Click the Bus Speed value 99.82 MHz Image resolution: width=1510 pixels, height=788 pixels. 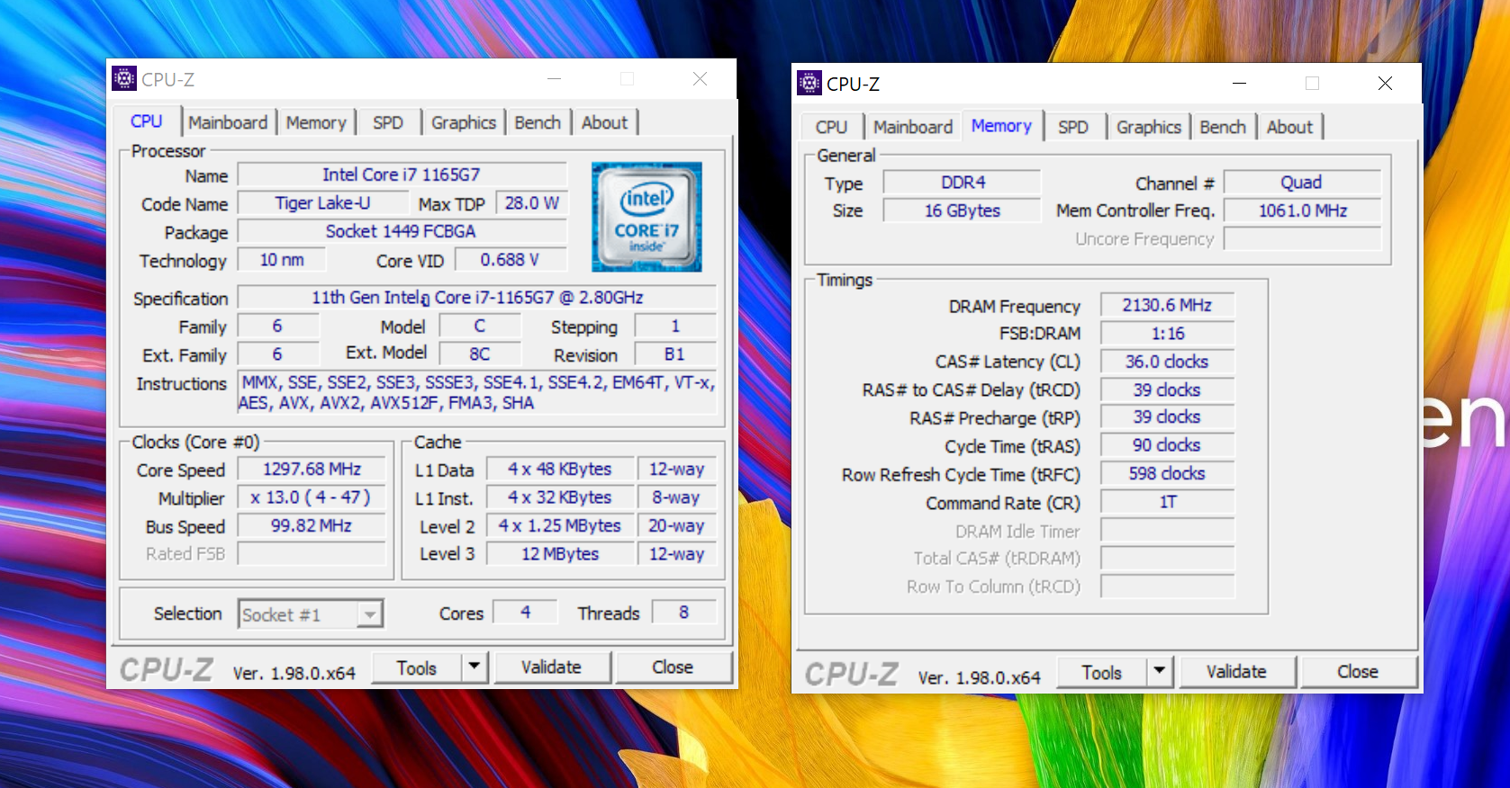coord(312,525)
